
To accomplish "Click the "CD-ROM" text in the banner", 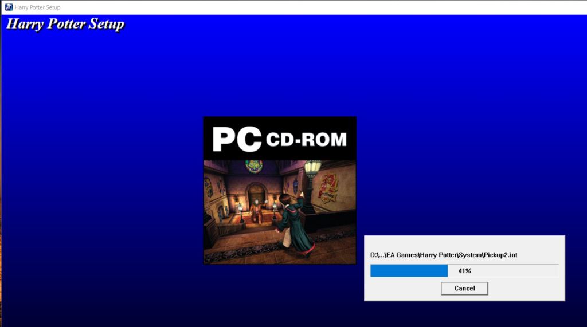I will pyautogui.click(x=307, y=139).
